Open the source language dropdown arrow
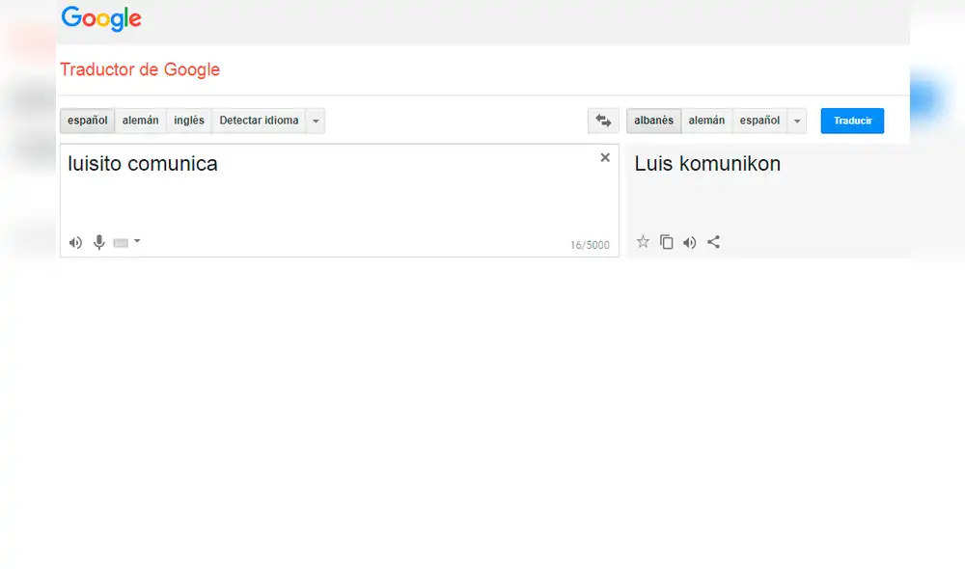This screenshot has height=569, width=965. point(316,121)
